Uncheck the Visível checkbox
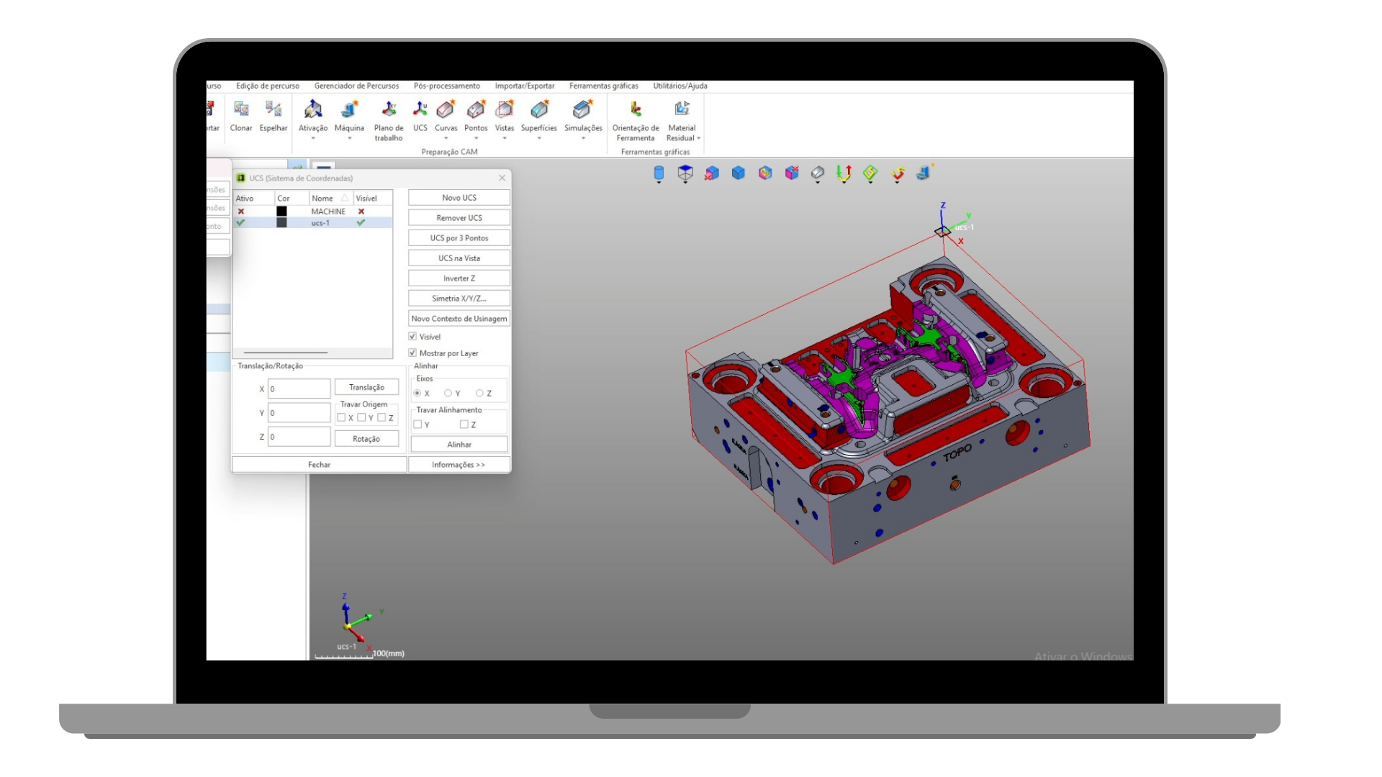Screen dimensions: 1382x777 (412, 337)
